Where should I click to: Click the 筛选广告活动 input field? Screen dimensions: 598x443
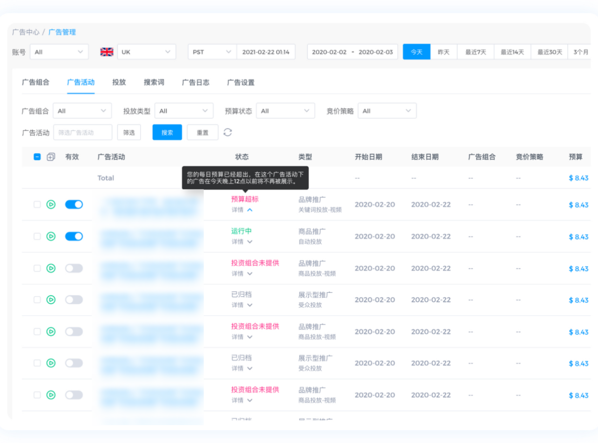coord(83,133)
